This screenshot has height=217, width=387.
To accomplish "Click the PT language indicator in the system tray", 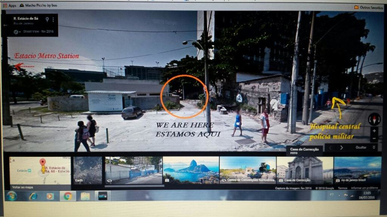I will 332,195.
